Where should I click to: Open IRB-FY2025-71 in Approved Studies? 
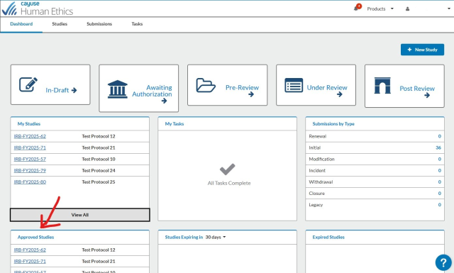tap(30, 261)
